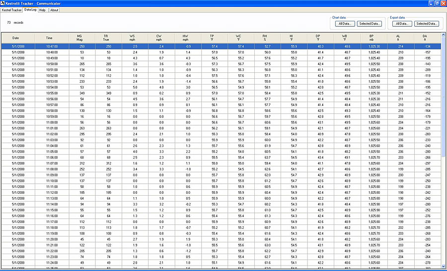Click MG value 312 in the 11:07:00 row
The width and height of the screenshot is (447, 271).
point(82,163)
